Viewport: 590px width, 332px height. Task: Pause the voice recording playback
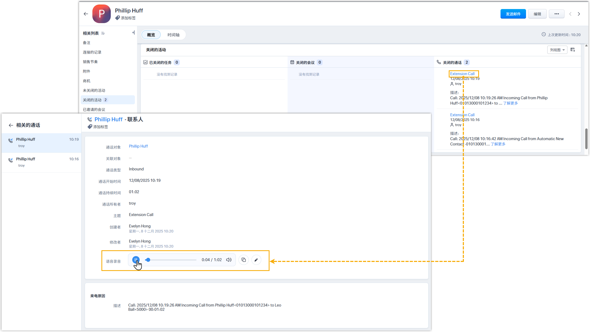tap(136, 260)
